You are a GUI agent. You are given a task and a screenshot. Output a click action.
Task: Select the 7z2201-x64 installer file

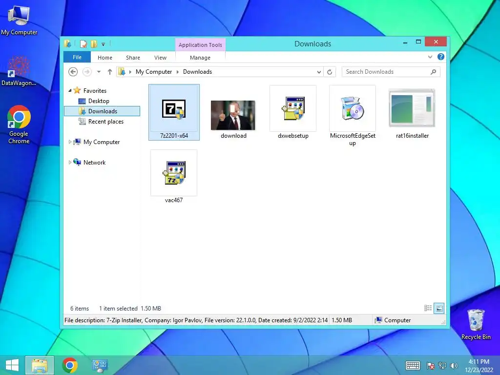174,112
